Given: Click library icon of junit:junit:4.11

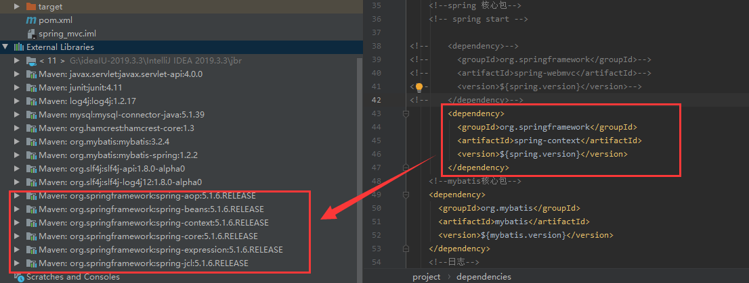Looking at the screenshot, I should click(31, 88).
